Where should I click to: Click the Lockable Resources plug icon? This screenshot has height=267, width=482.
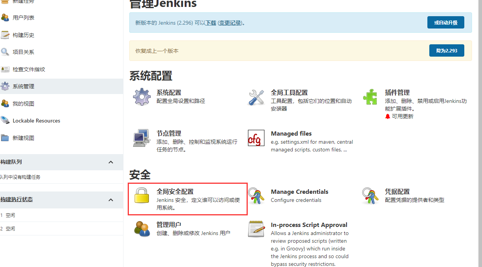coord(5,121)
